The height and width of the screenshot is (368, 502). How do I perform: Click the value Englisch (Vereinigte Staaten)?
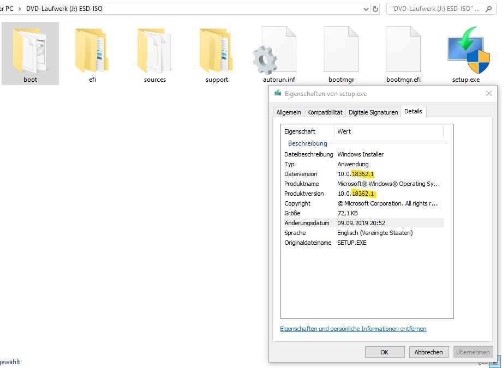(x=375, y=233)
